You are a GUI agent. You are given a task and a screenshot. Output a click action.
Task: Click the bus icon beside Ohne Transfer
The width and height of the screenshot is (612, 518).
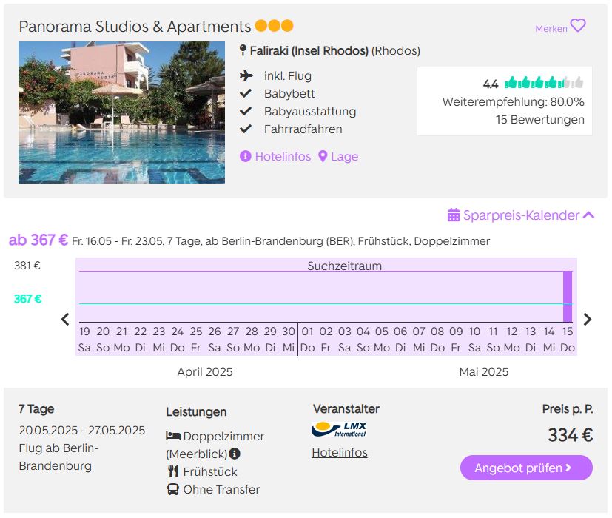[173, 489]
